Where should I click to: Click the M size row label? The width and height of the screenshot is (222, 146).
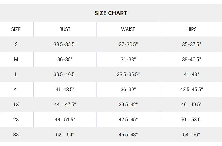[x=16, y=59]
